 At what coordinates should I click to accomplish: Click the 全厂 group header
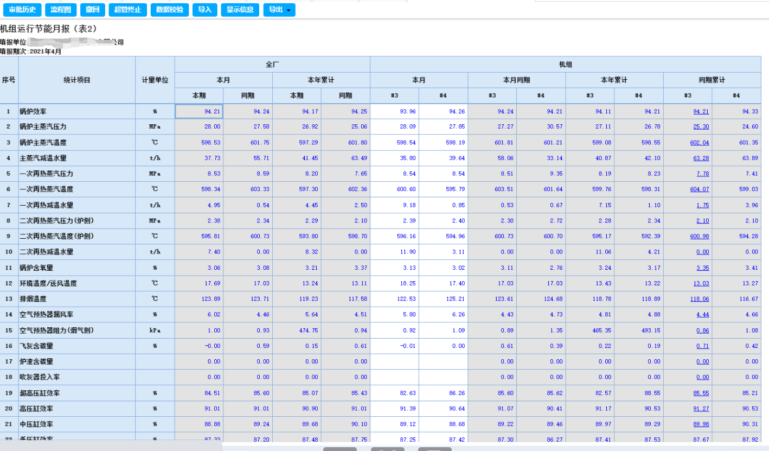coord(272,64)
